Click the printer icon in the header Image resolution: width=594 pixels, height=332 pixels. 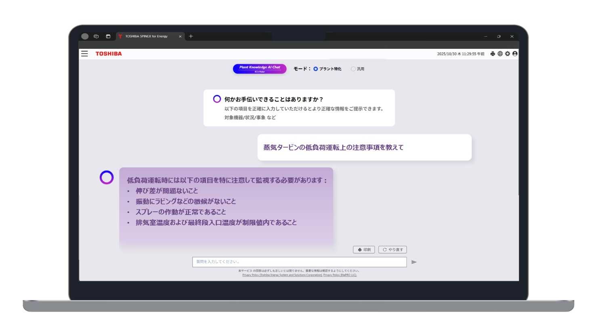[x=493, y=53]
